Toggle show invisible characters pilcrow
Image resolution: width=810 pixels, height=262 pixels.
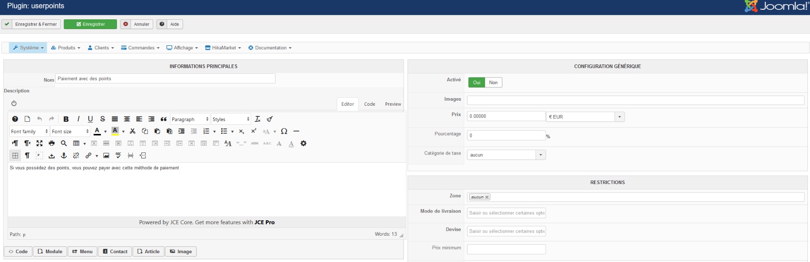pyautogui.click(x=27, y=156)
